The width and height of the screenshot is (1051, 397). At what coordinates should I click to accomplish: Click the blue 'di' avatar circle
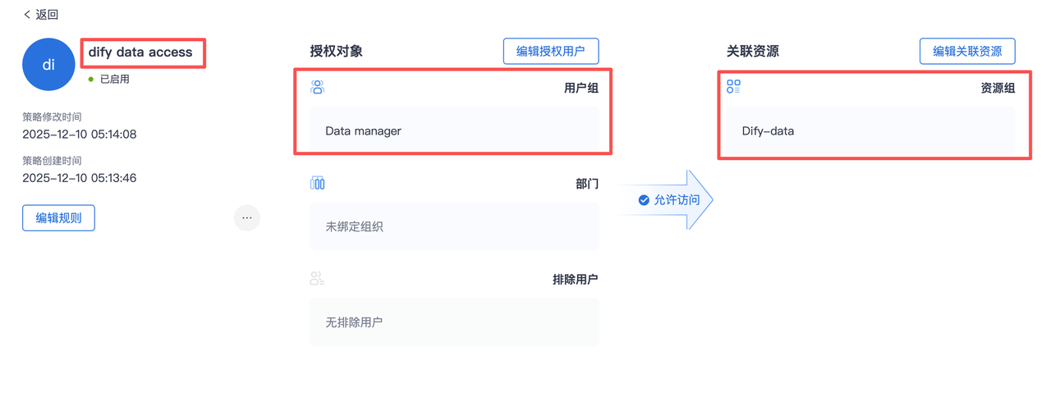pos(48,64)
